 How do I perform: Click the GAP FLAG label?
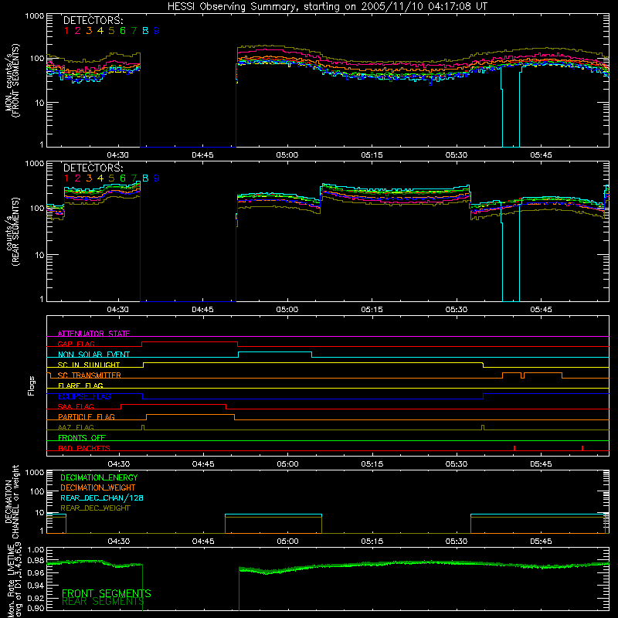point(76,344)
